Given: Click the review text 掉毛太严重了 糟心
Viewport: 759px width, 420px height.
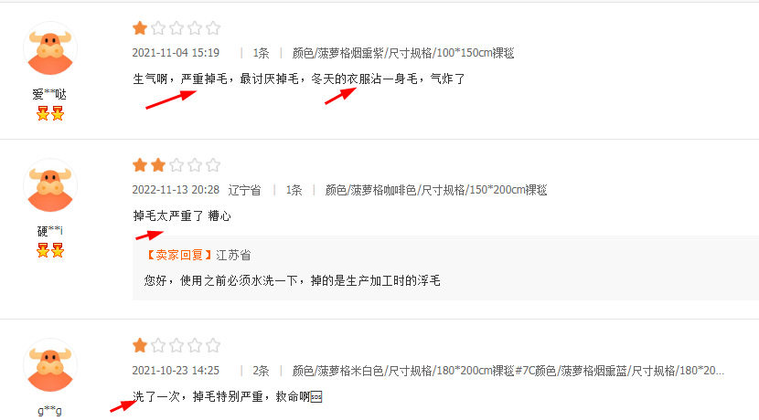Looking at the screenshot, I should click(182, 215).
